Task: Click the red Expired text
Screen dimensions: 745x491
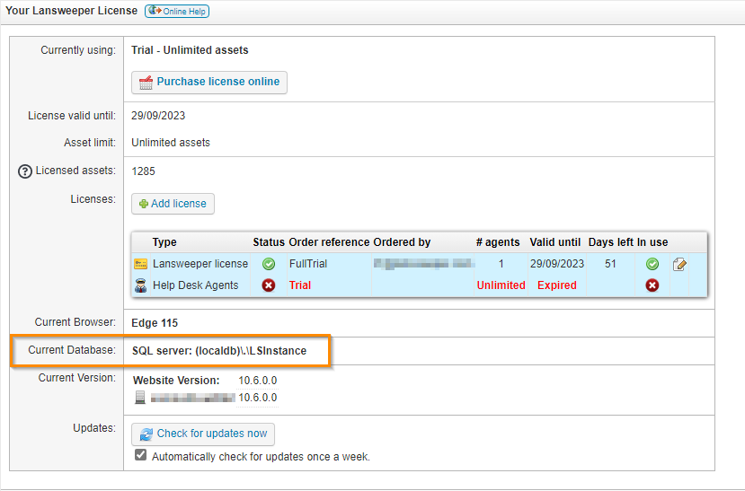Action: point(556,285)
